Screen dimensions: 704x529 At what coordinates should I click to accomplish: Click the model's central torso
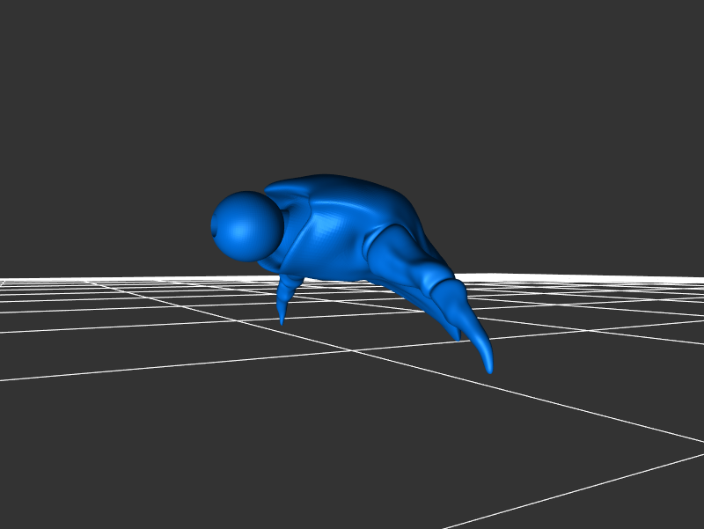326,233
